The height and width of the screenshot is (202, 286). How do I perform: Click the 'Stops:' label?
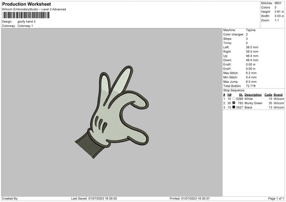[x=228, y=39]
